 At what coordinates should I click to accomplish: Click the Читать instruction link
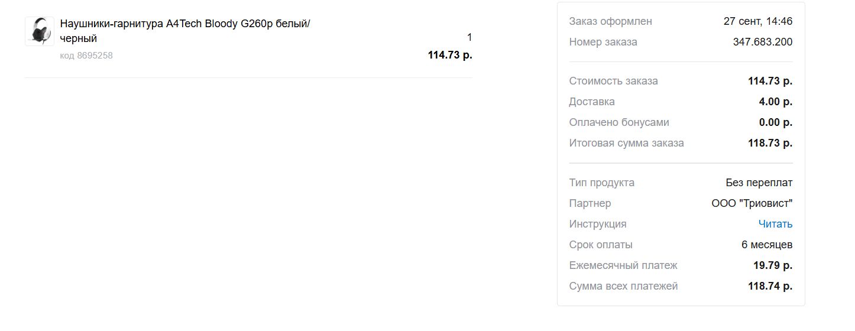tap(775, 224)
